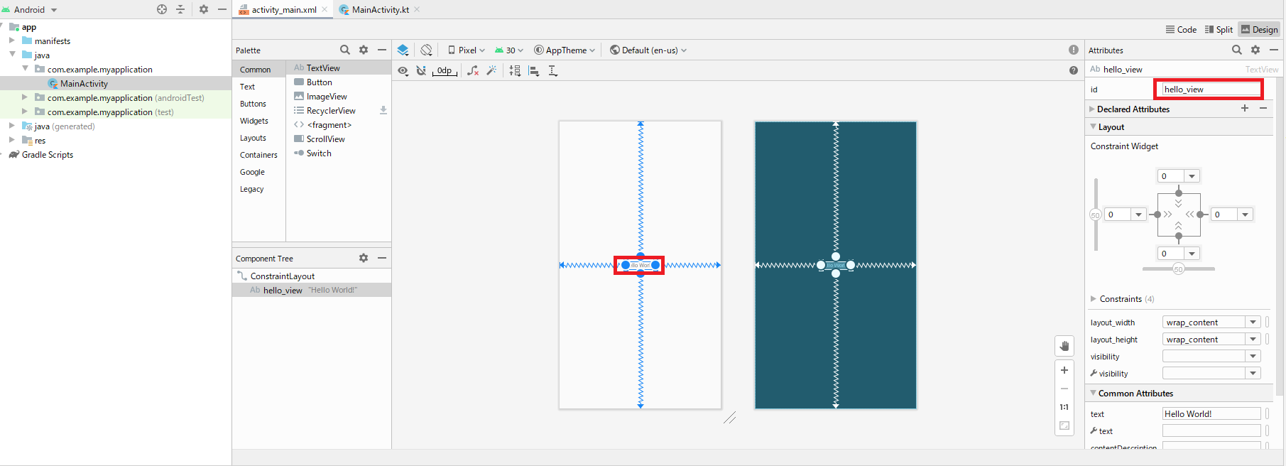
Task: Search Attributes with magnifier icon
Action: point(1237,50)
